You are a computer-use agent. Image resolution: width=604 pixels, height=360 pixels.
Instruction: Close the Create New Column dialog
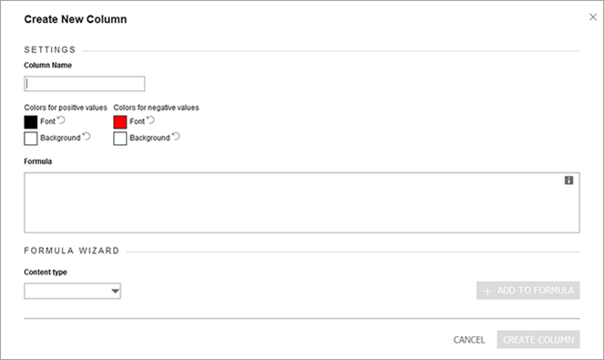[x=593, y=17]
